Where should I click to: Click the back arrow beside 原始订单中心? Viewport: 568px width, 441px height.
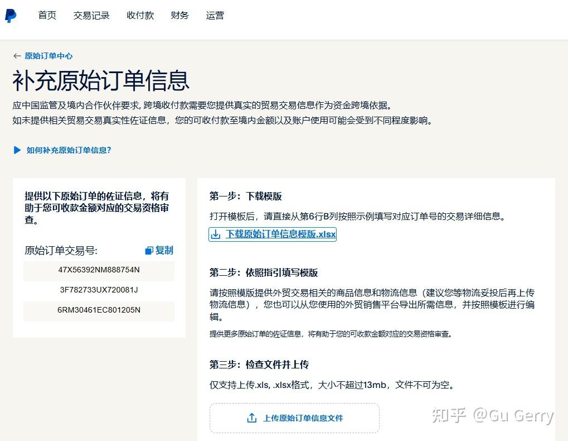click(17, 56)
